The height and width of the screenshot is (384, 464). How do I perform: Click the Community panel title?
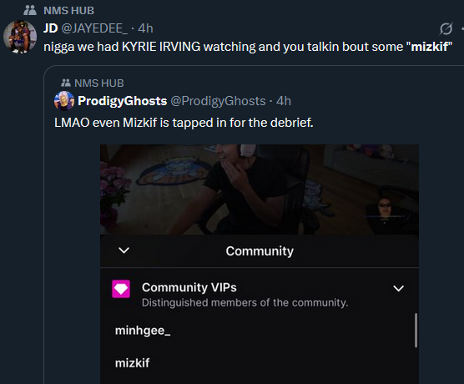click(260, 251)
